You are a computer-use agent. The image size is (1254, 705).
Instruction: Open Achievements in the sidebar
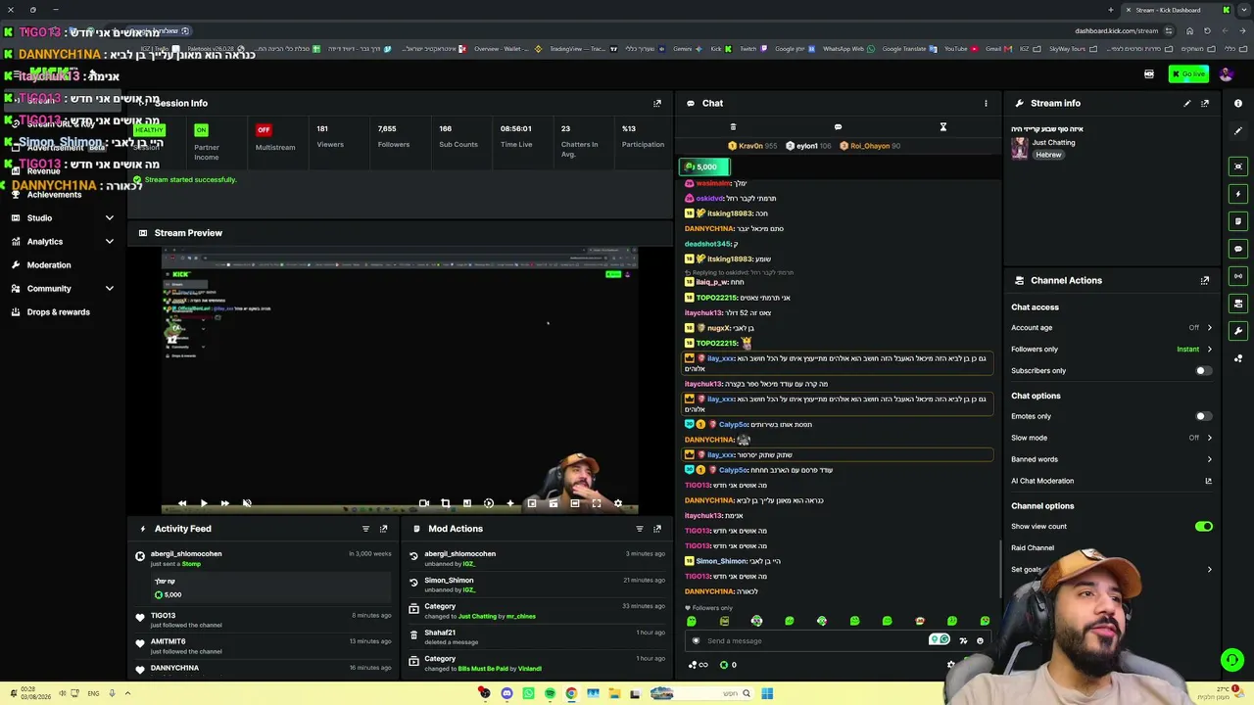tap(54, 194)
